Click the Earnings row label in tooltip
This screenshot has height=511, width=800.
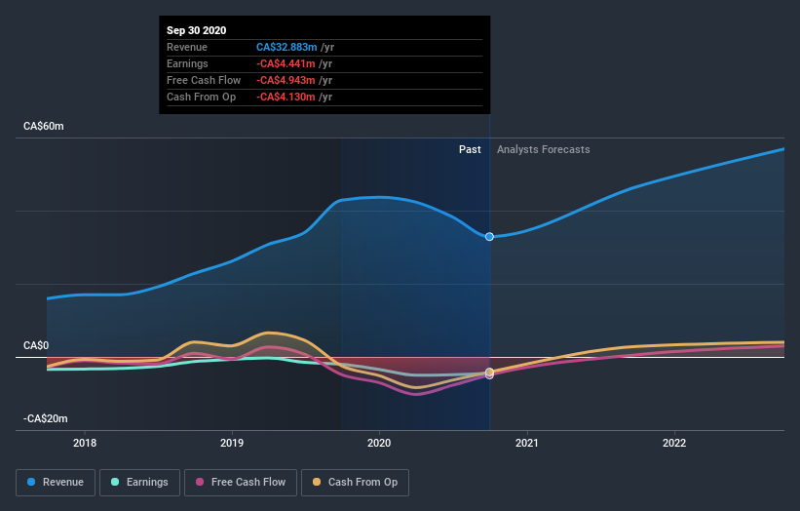(x=187, y=63)
